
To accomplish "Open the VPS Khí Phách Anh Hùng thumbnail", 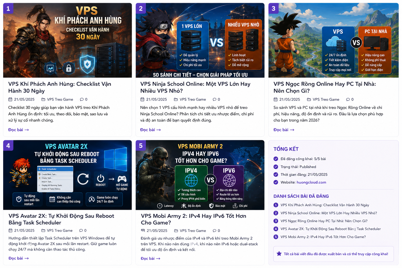I will tap(67, 40).
